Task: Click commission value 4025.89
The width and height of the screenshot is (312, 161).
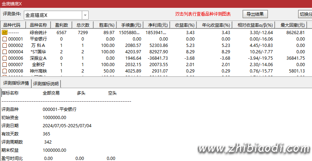Action: 133,71
